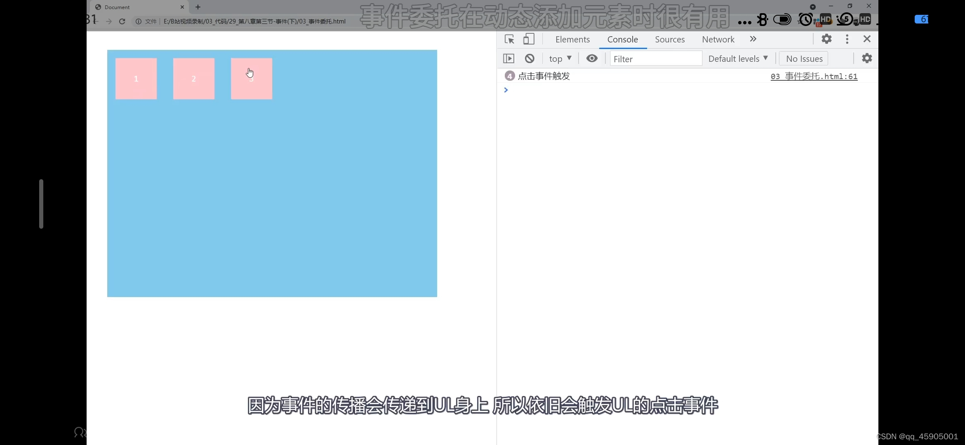Activate the inspect element picker icon

point(509,39)
